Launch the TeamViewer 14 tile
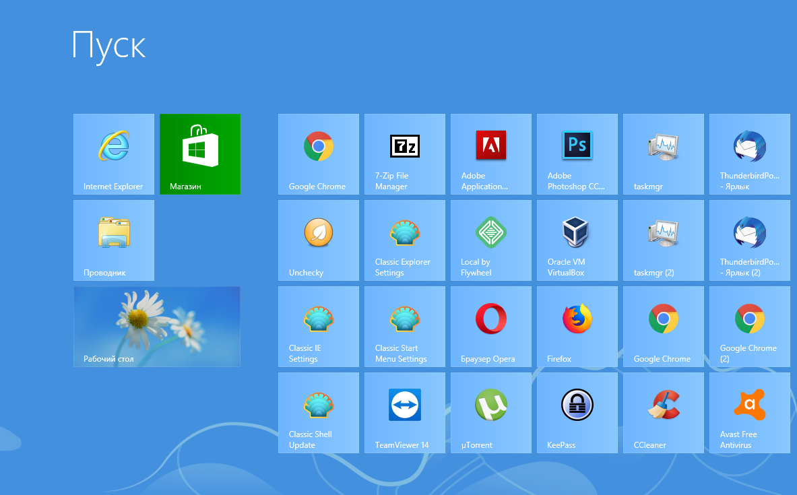 [x=405, y=413]
